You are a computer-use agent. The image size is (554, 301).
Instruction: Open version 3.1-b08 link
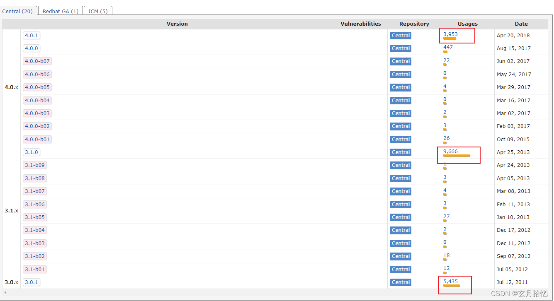pyautogui.click(x=35, y=178)
